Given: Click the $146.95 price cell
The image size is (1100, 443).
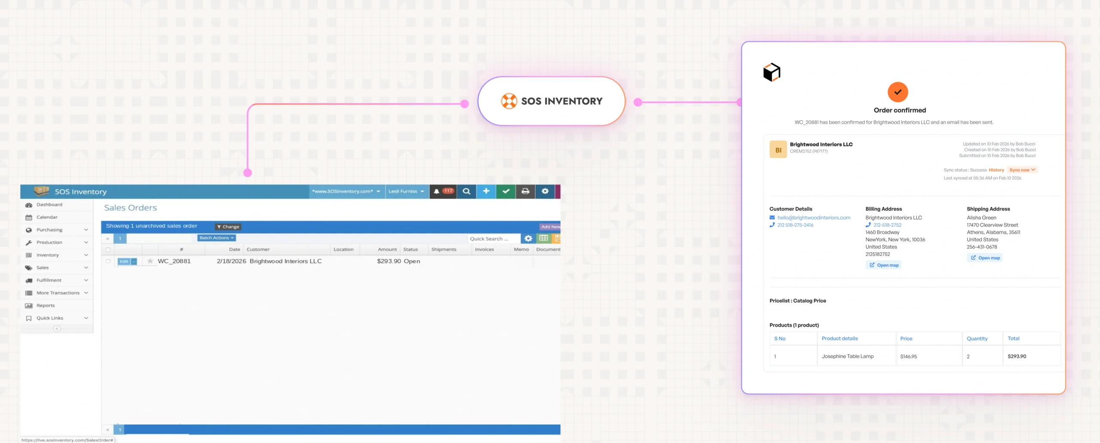Looking at the screenshot, I should click(x=908, y=356).
